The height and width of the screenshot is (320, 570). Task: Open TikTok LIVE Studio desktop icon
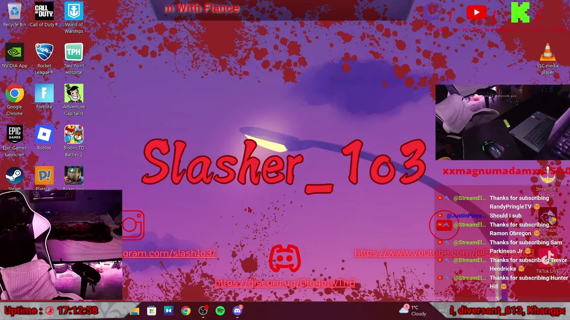(547, 262)
